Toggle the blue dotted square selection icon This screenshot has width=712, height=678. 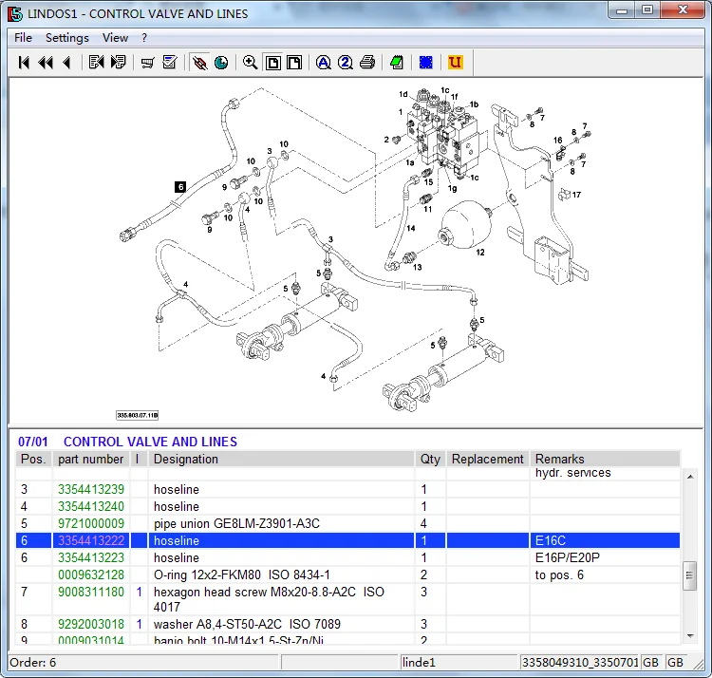[426, 63]
